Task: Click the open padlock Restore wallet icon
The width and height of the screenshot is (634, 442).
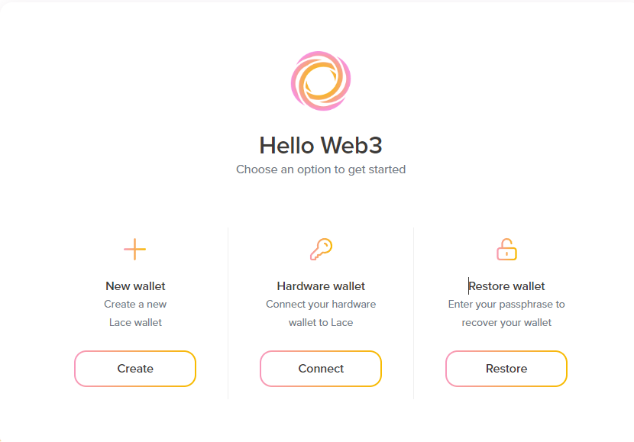Action: pyautogui.click(x=506, y=249)
